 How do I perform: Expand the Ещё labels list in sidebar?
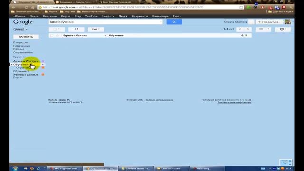[18, 77]
